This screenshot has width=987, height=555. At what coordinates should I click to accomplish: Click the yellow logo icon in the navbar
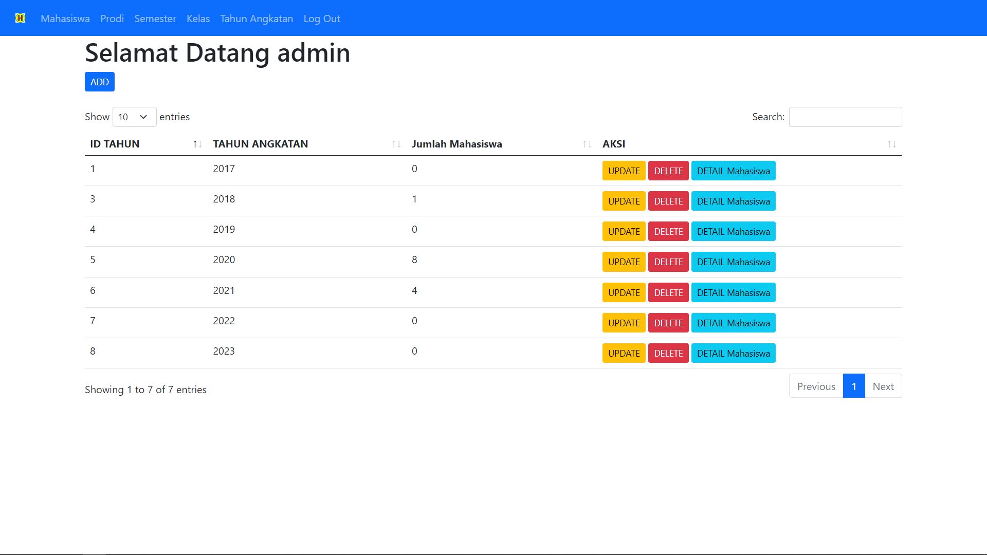(21, 18)
